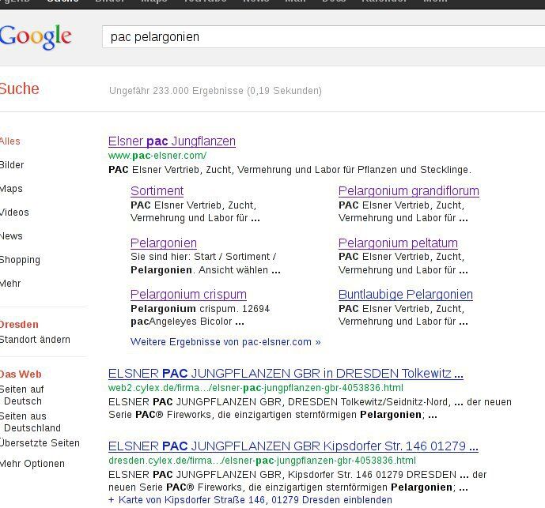
Task: Select 'Maps' in the left sidebar
Action: pos(11,189)
